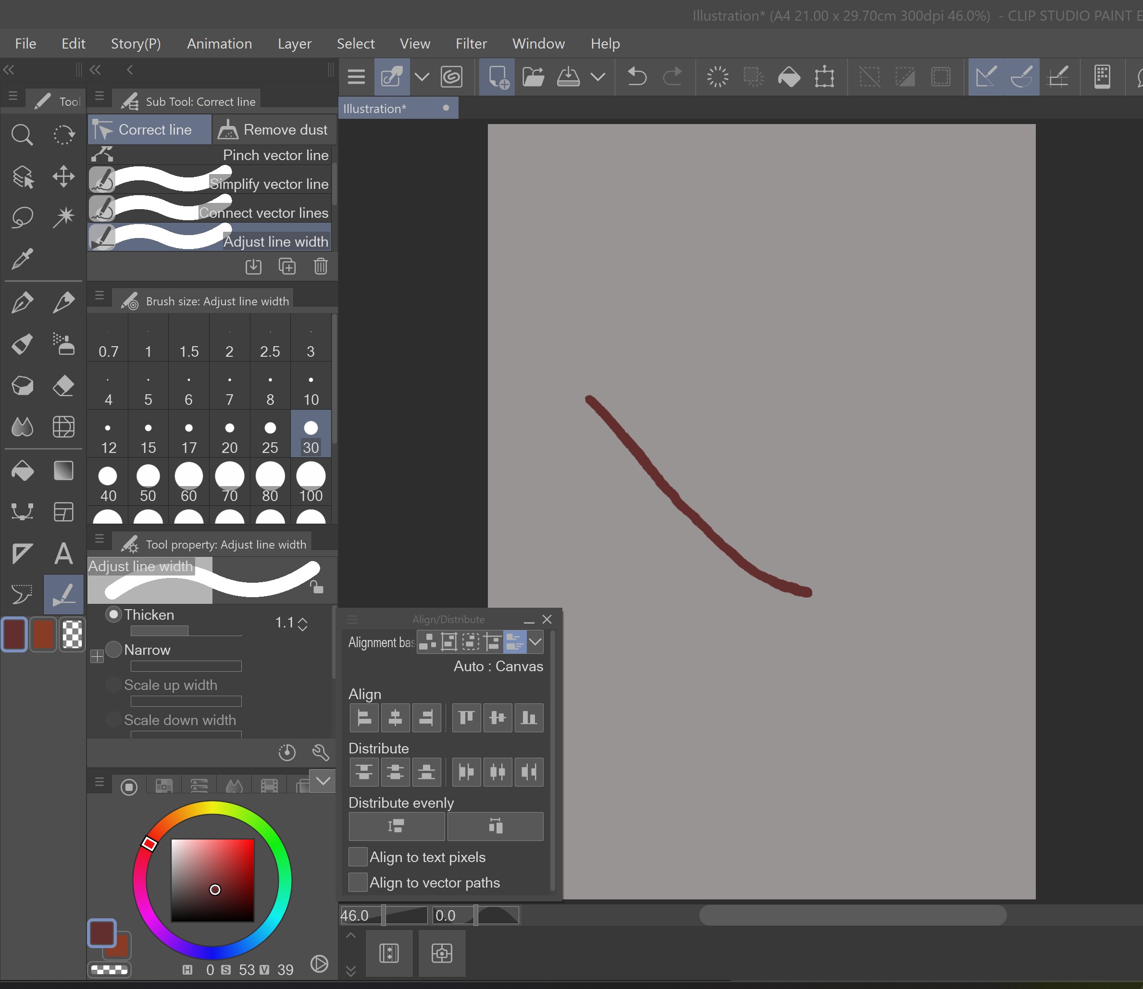Viewport: 1143px width, 989px height.
Task: Delete sub tool with trash icon
Action: coord(321,266)
